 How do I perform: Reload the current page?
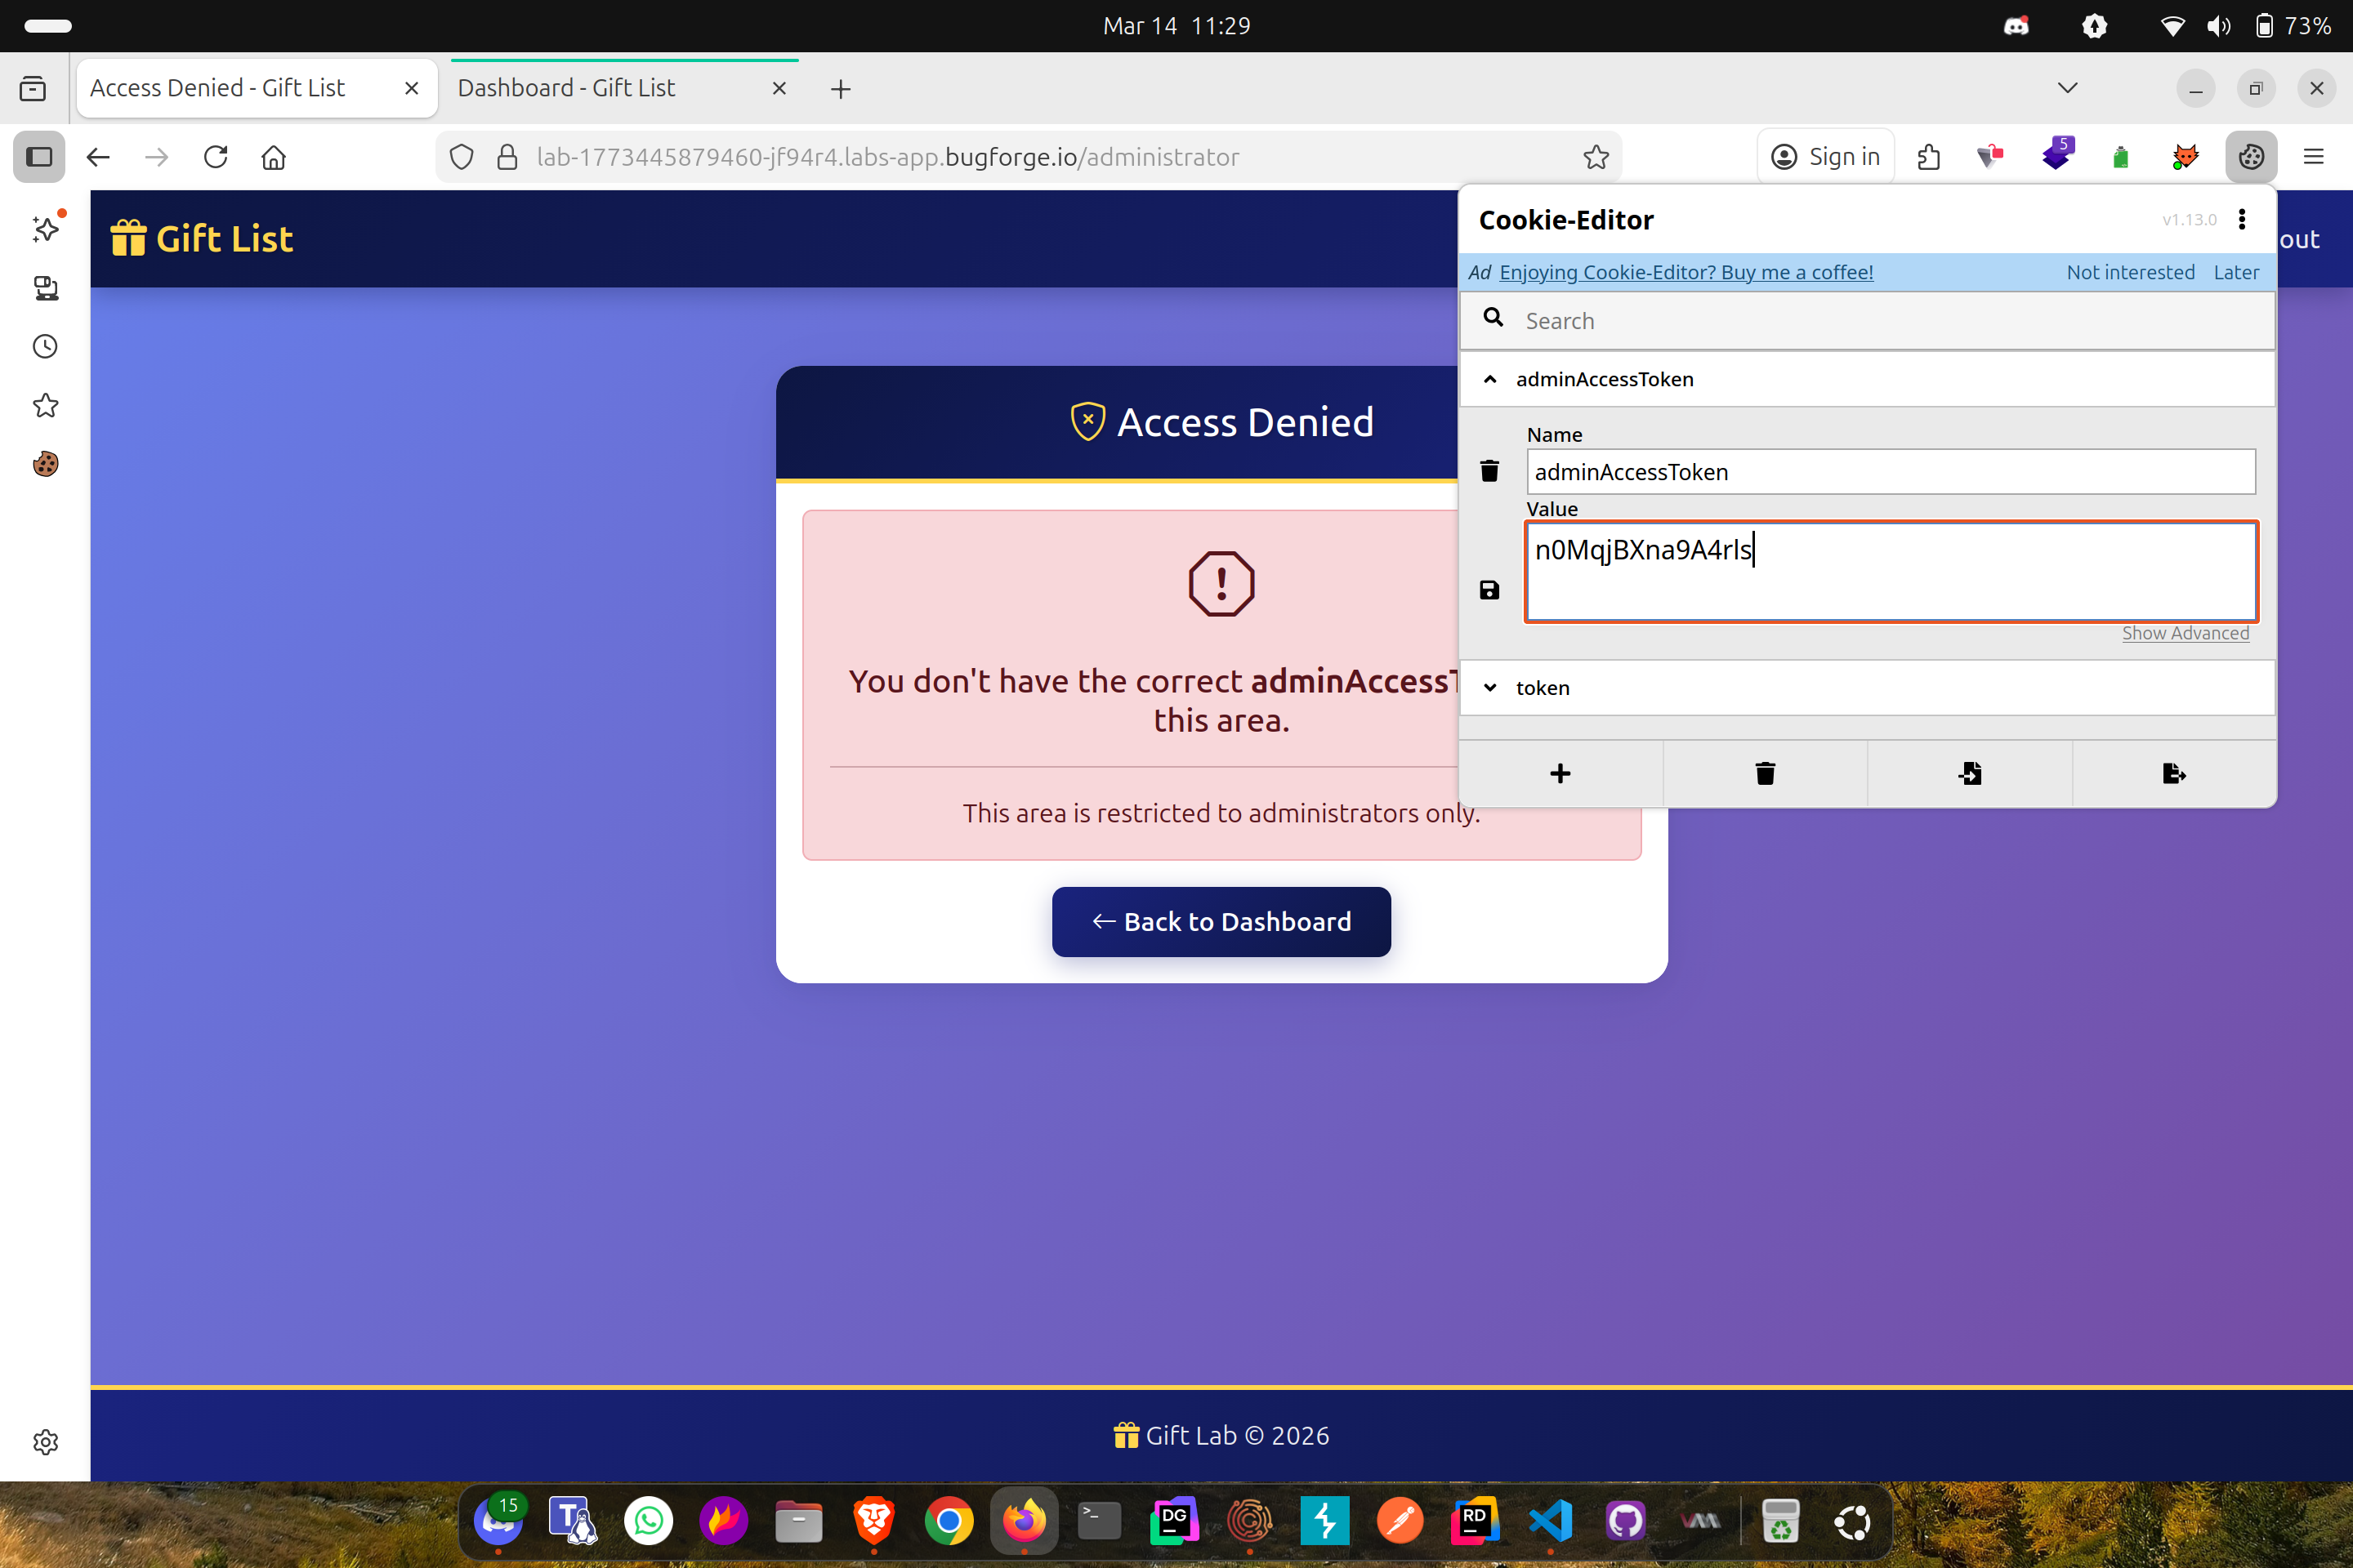tap(215, 157)
